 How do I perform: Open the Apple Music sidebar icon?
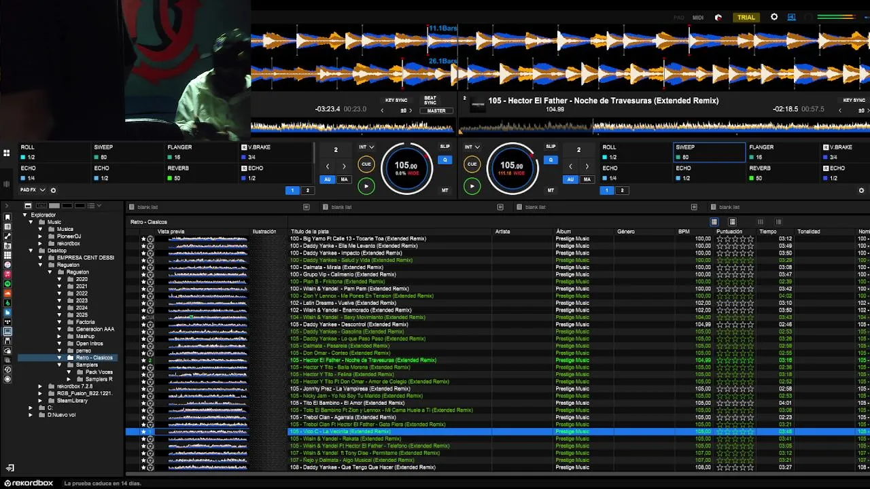7,274
